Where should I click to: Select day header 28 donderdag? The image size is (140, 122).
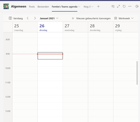tap(101, 27)
